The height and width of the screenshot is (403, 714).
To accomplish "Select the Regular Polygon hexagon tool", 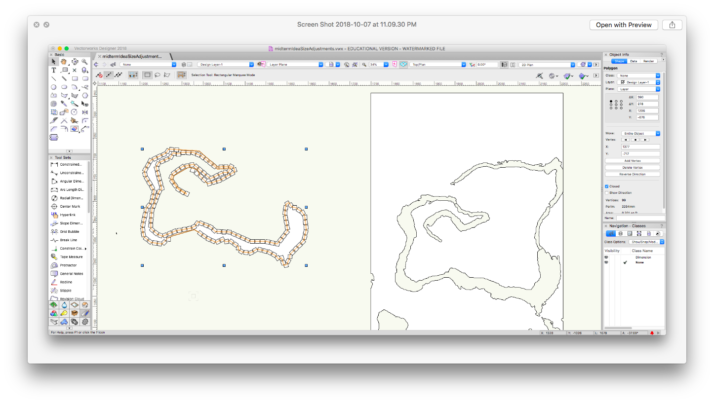I will (85, 95).
